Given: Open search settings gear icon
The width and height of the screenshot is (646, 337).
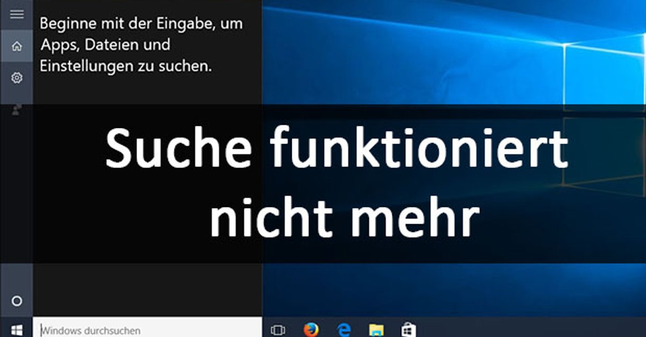Looking at the screenshot, I should click(x=17, y=78).
